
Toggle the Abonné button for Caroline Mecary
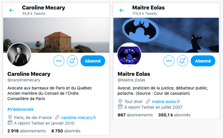93,61
